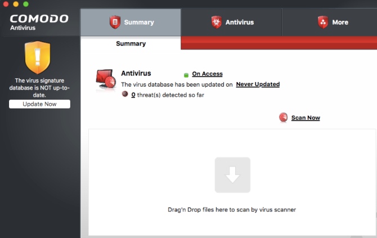377x238 pixels.
Task: Click the virus signature NOT up-to-date message
Action: pos(39,88)
